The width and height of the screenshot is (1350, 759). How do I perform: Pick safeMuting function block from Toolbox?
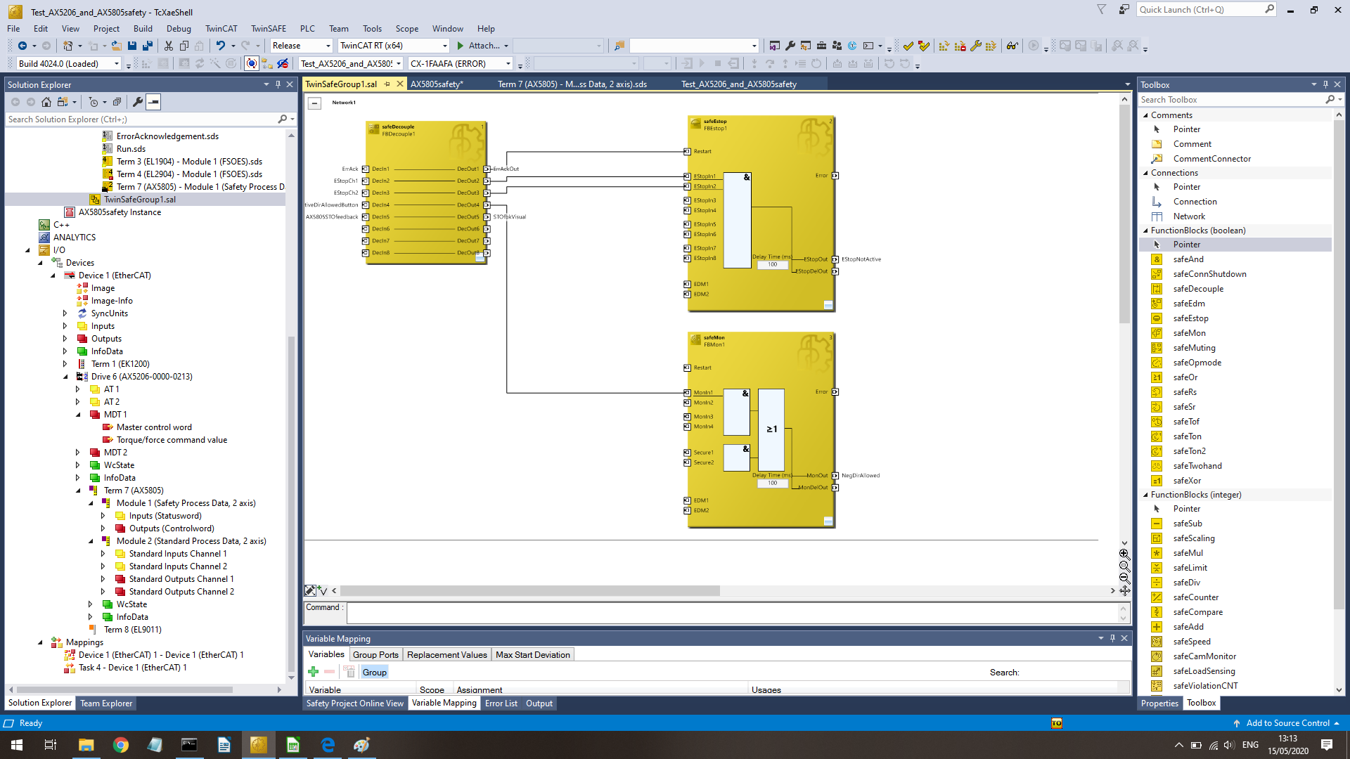click(x=1194, y=348)
